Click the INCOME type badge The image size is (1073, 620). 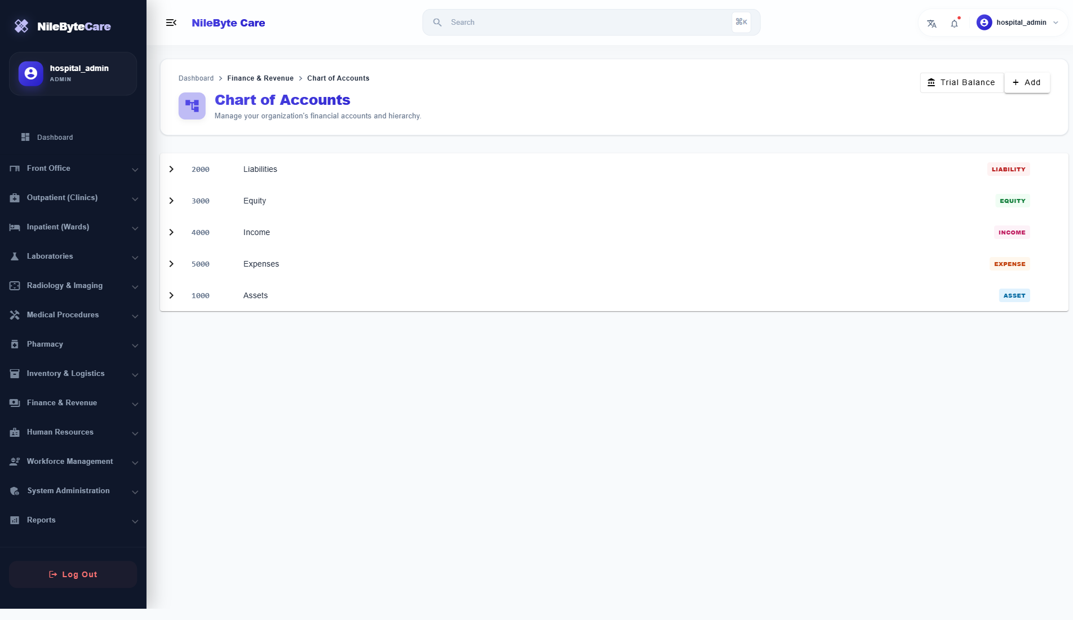click(x=1012, y=232)
